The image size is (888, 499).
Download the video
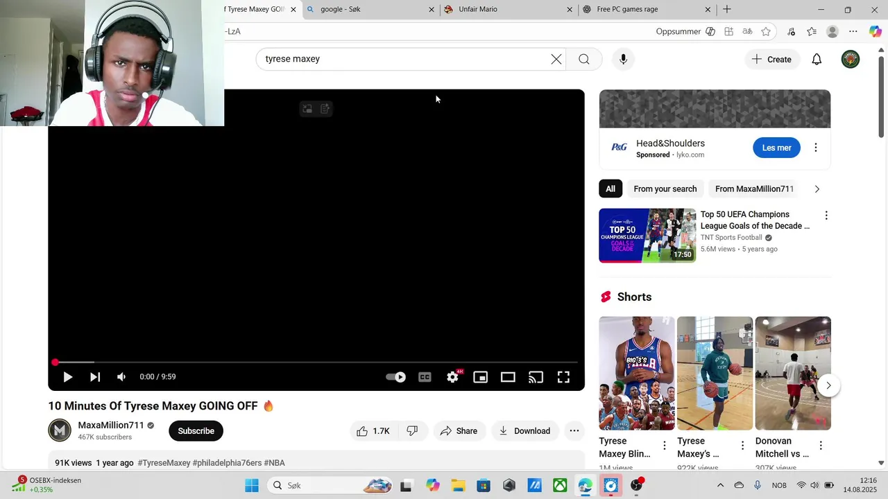[x=525, y=431]
